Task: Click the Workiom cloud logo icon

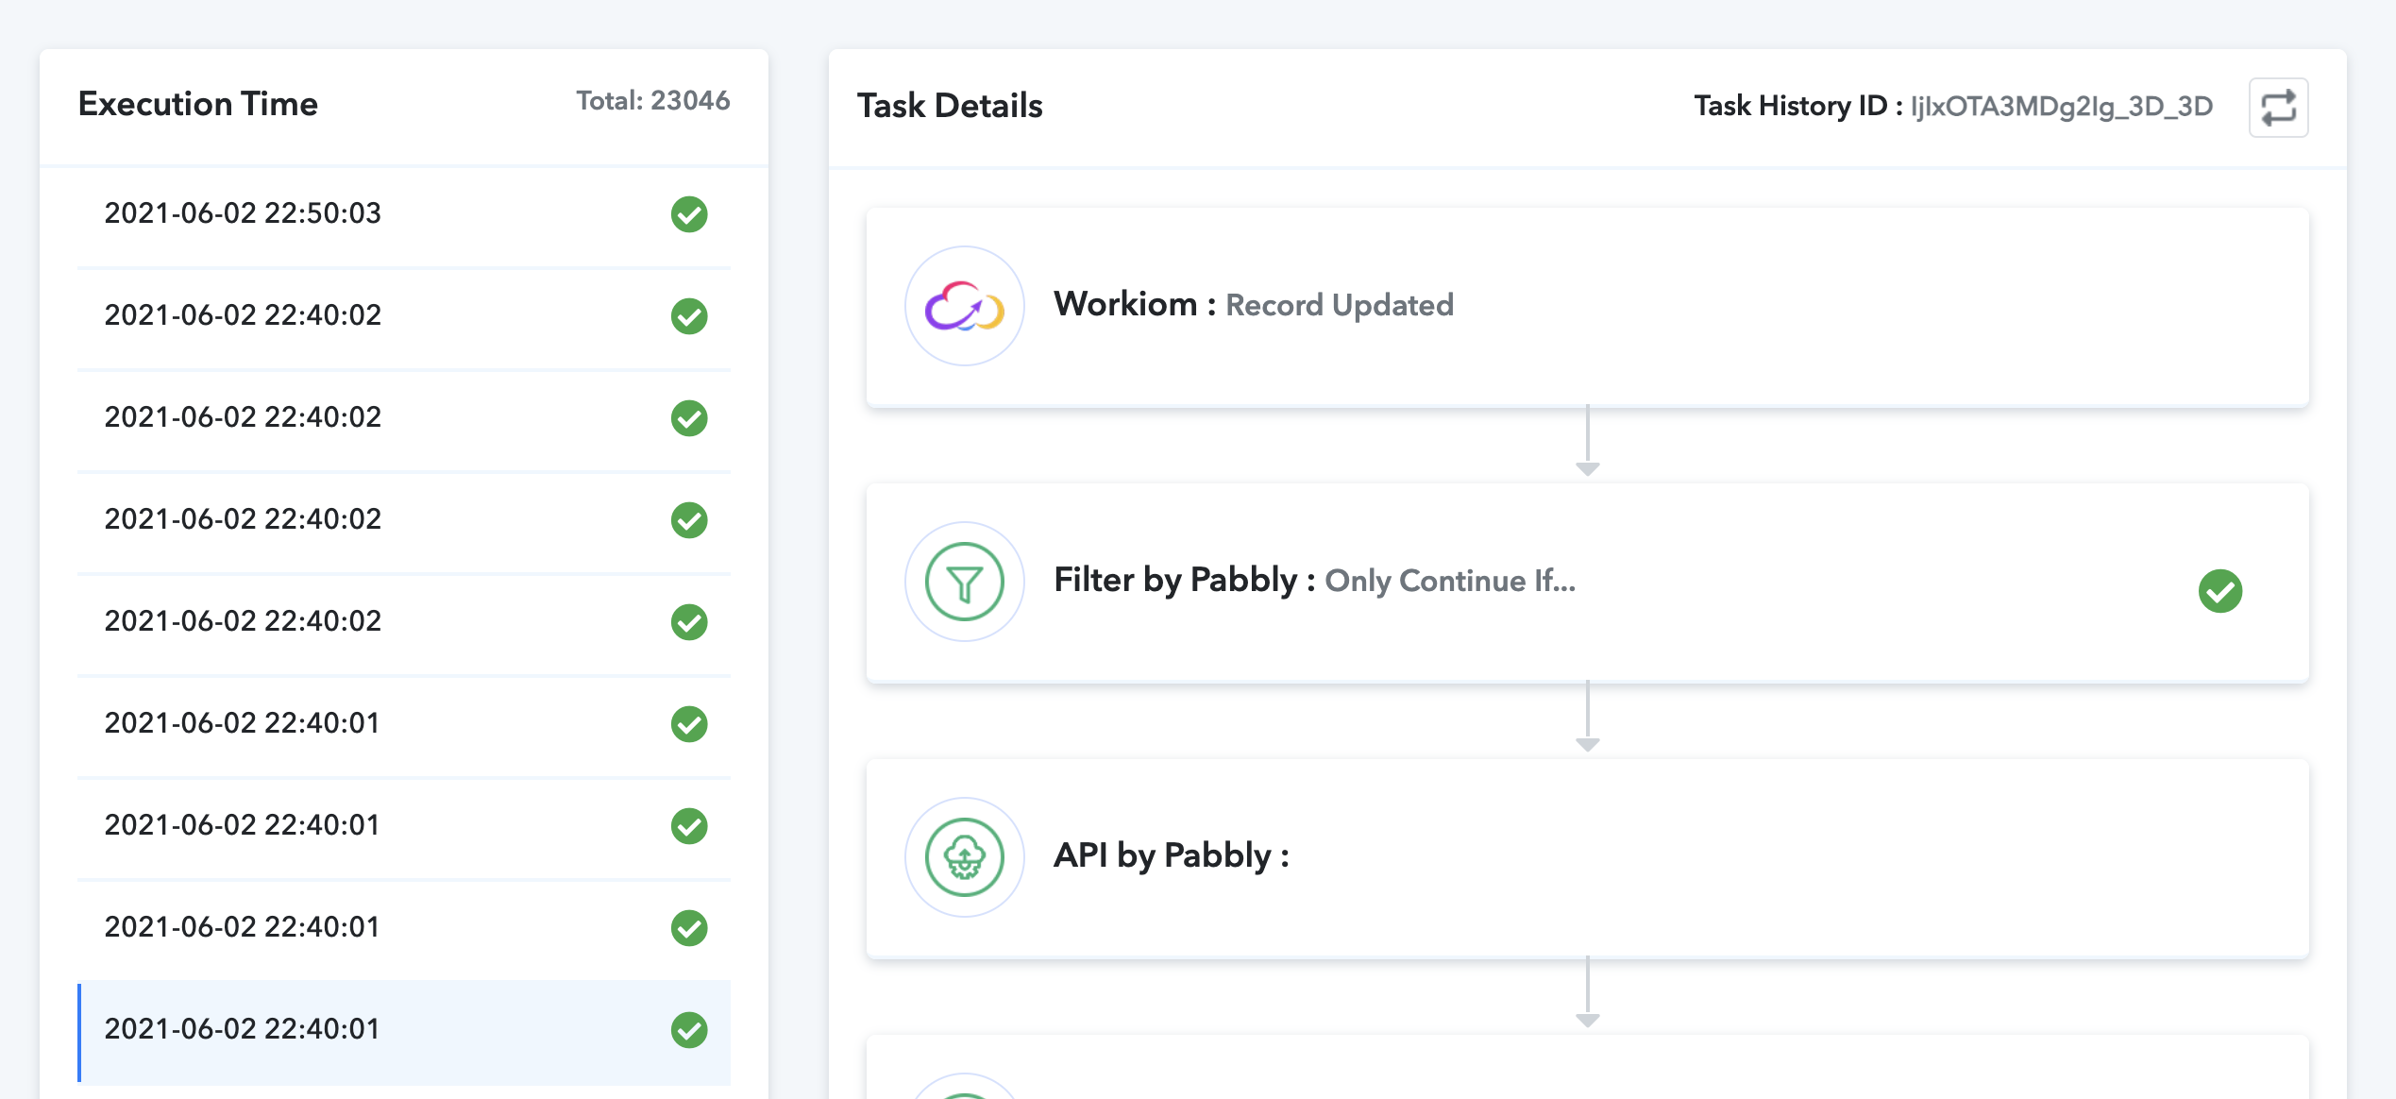Action: 964,306
